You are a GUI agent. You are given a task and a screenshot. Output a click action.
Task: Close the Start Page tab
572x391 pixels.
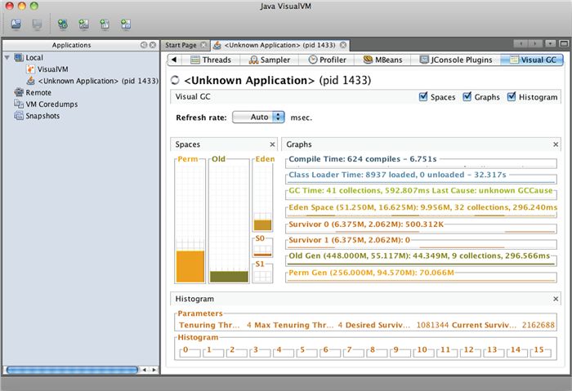click(x=203, y=45)
